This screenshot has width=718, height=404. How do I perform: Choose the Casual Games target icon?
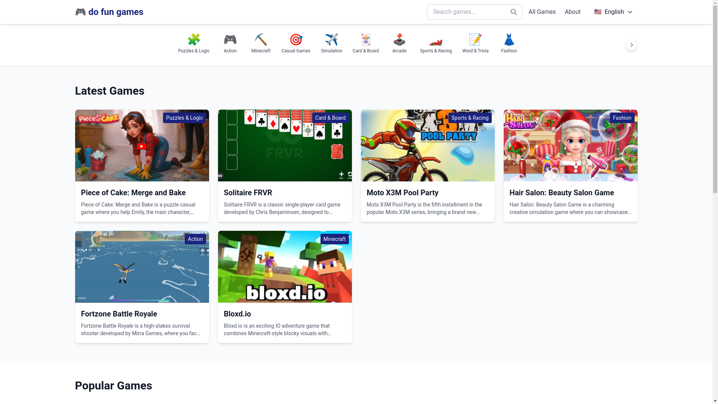pos(296,39)
